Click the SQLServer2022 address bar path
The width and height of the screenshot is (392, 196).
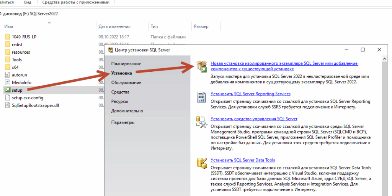(44, 14)
